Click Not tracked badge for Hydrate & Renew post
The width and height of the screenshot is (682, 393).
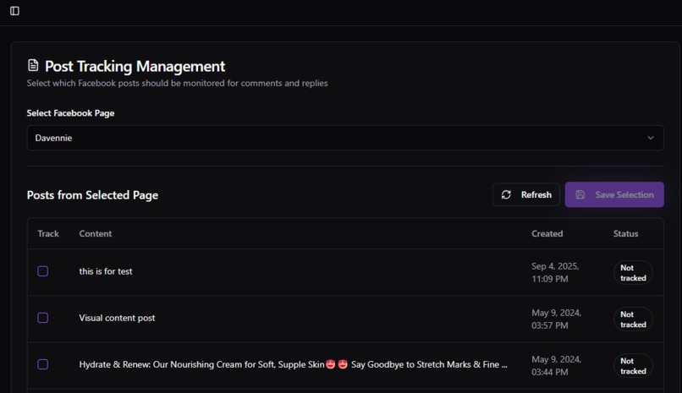pos(633,366)
